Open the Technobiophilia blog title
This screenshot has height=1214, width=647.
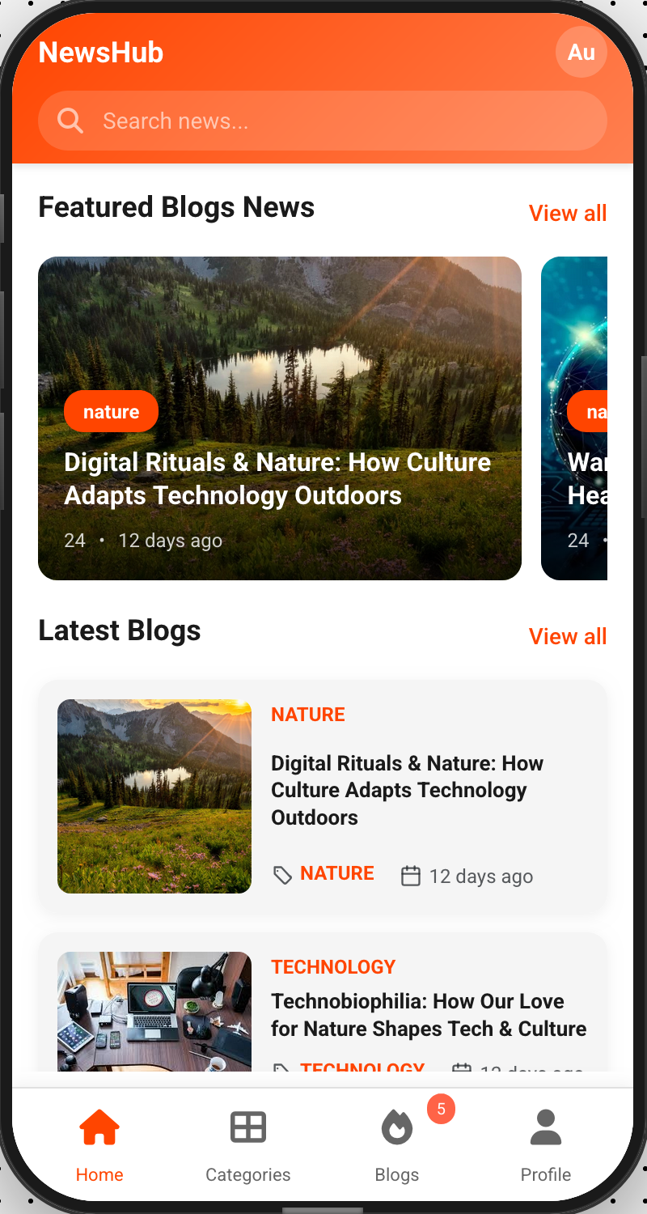click(429, 1015)
